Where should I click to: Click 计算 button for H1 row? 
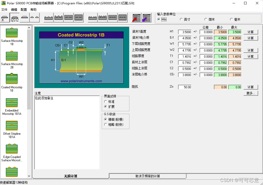coord(250,32)
